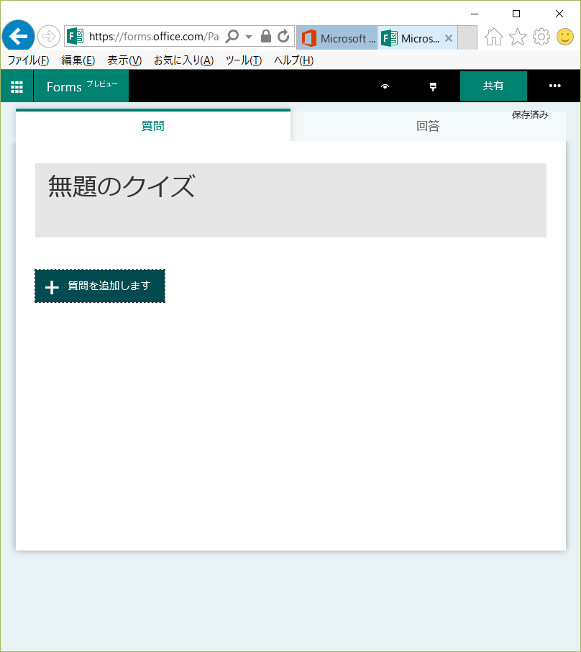Click the smiley feedback icon
The height and width of the screenshot is (652, 581).
pos(565,37)
